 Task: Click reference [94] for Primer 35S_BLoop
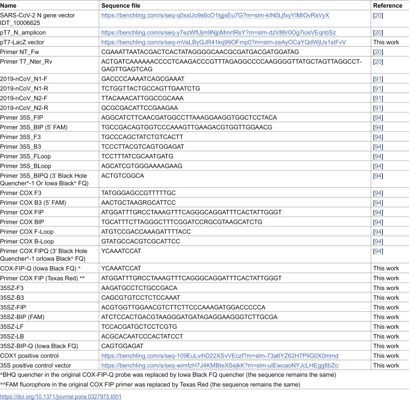378,166
